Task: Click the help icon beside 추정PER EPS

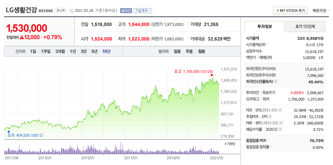Action: tap(270, 116)
